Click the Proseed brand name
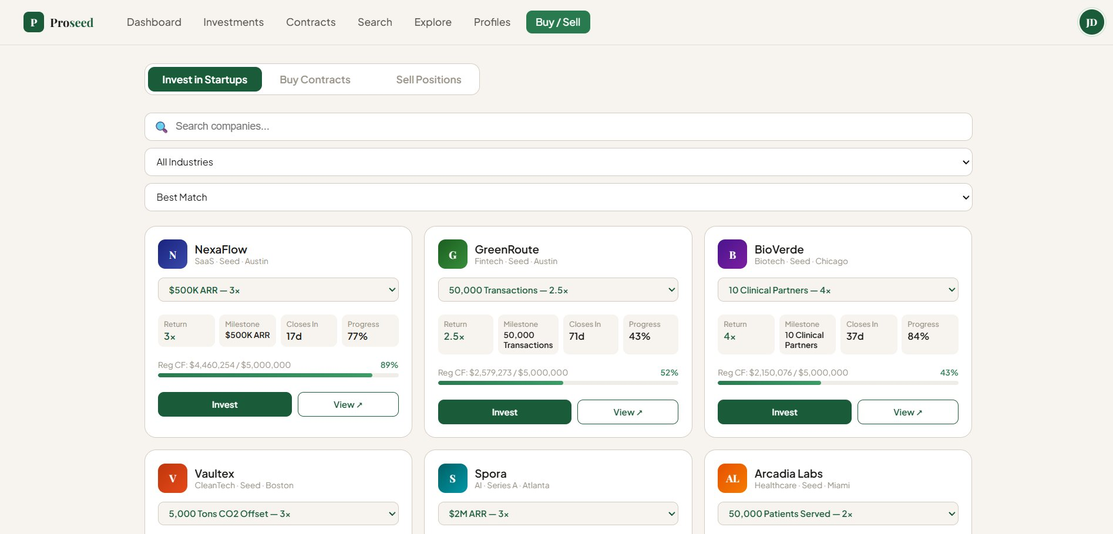Screen dimensions: 1113x534 point(72,22)
